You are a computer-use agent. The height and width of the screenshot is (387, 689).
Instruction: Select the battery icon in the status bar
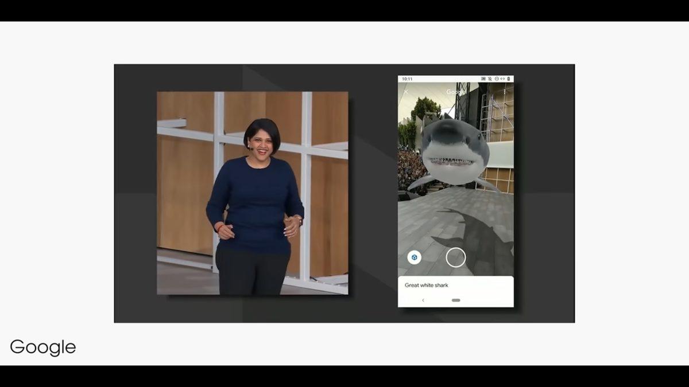tap(508, 79)
